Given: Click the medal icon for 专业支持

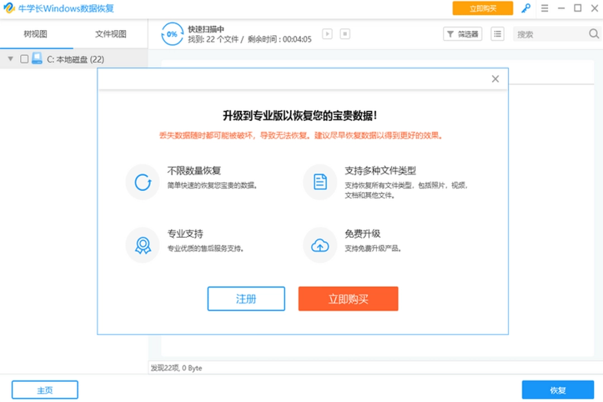Looking at the screenshot, I should point(142,245).
